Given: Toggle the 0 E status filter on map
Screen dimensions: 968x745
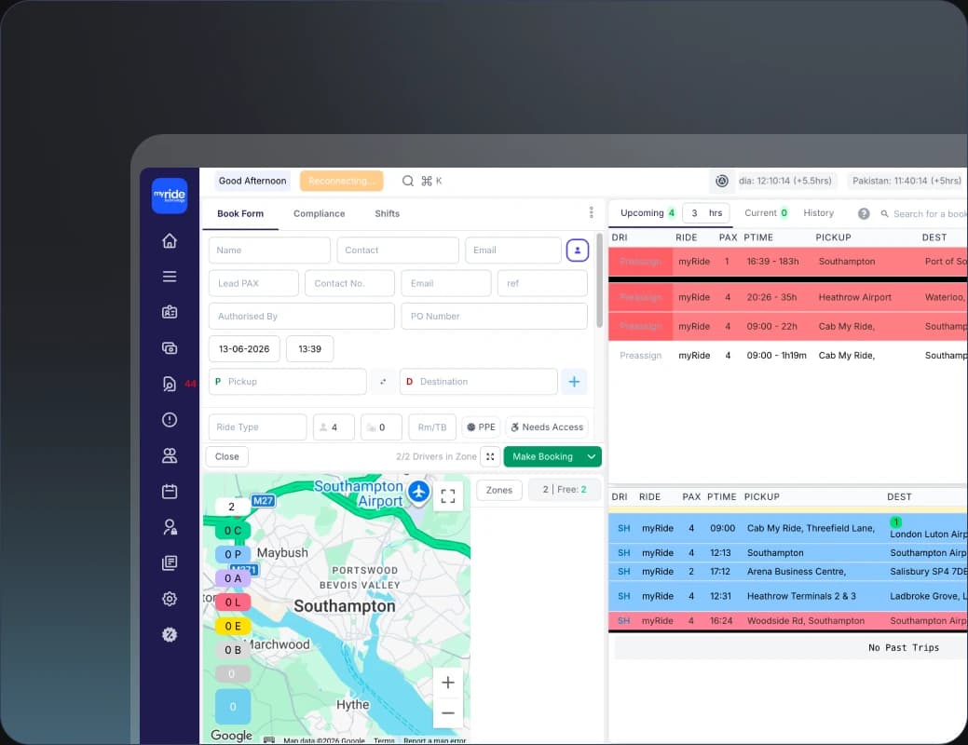Looking at the screenshot, I should pos(233,626).
